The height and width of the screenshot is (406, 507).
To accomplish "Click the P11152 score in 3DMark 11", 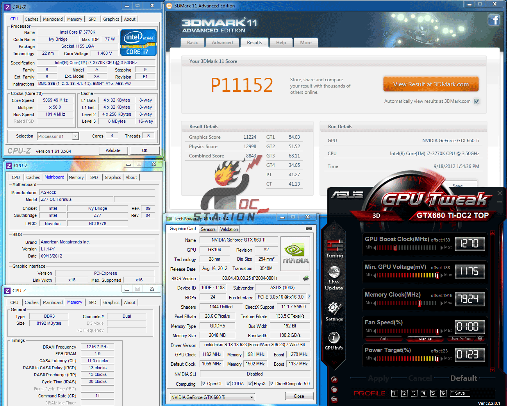I will tap(242, 85).
